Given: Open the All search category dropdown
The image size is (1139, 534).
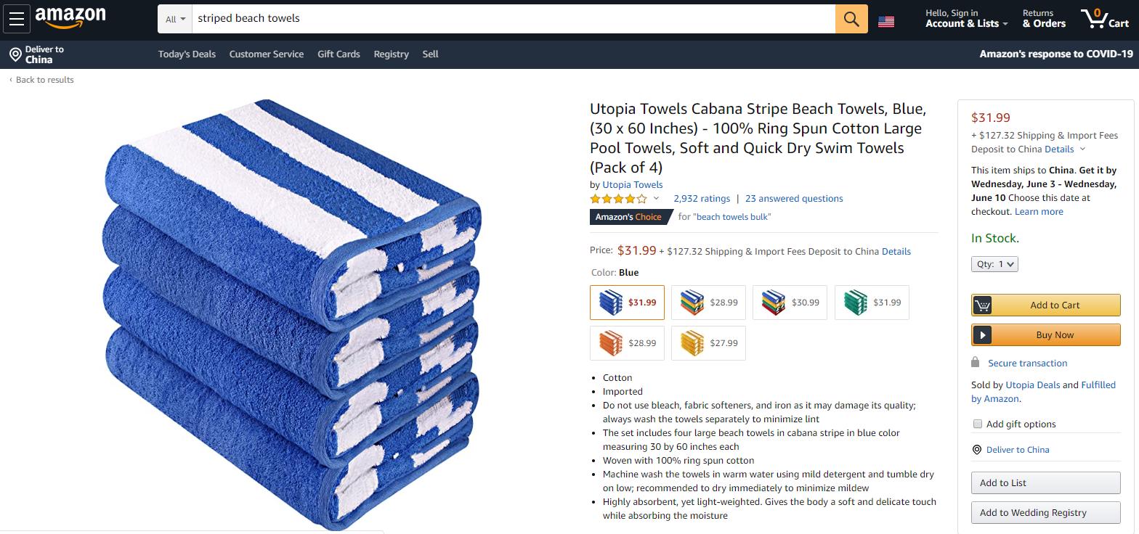Looking at the screenshot, I should (x=173, y=19).
